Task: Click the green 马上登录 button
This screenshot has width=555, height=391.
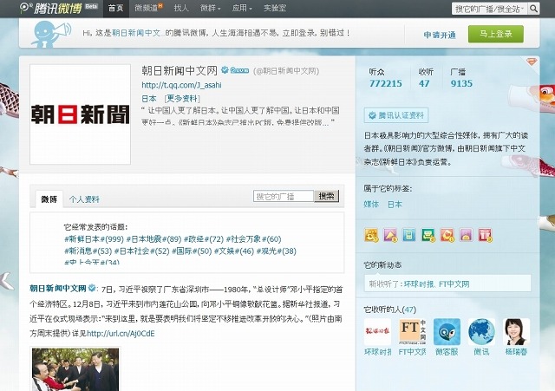Action: [496, 34]
